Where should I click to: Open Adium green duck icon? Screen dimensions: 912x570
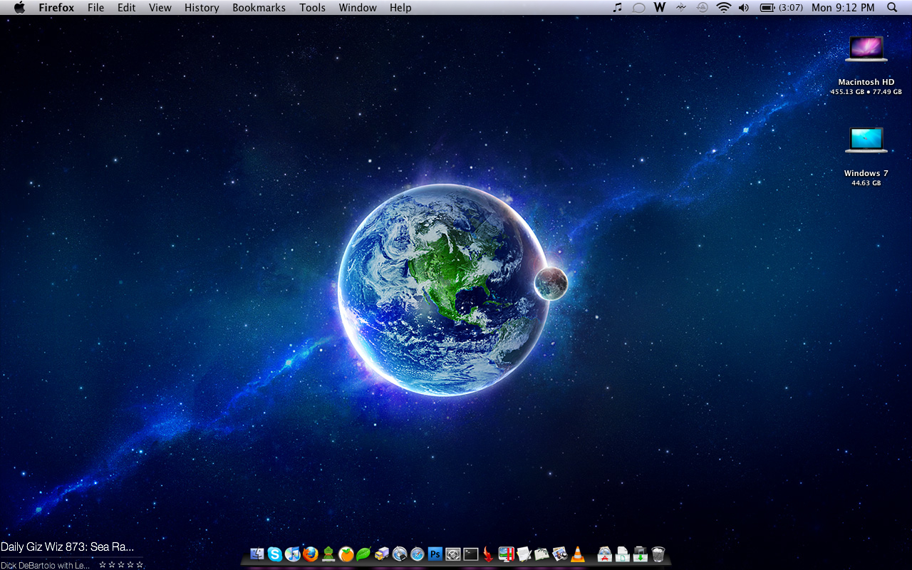click(328, 554)
